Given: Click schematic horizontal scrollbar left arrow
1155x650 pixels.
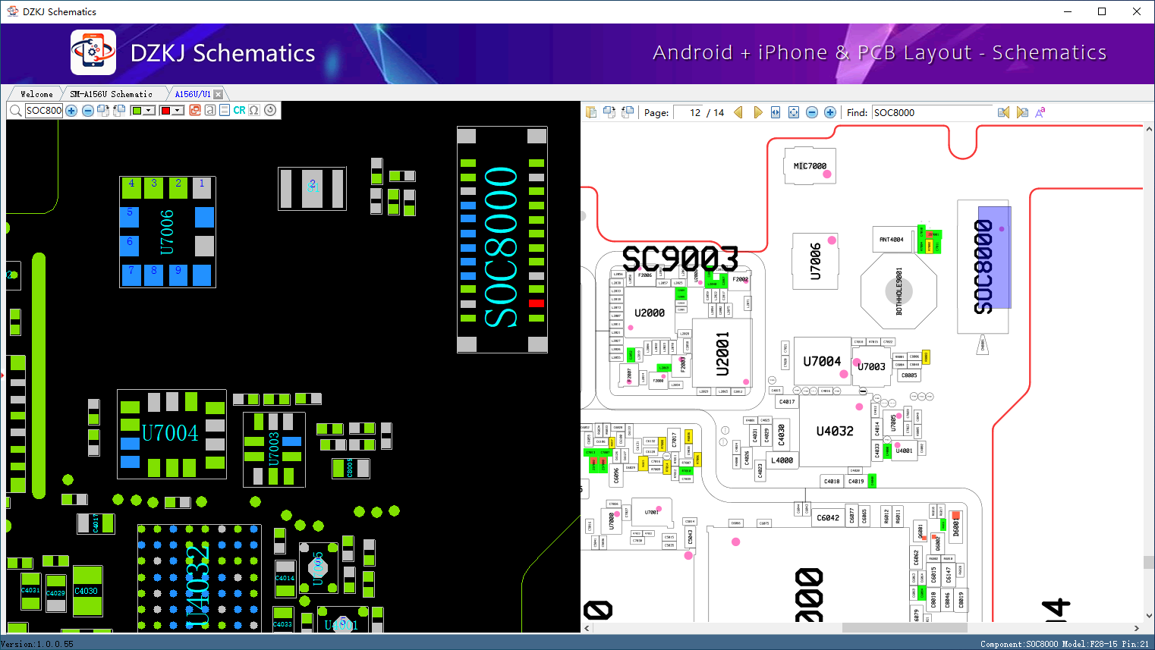Looking at the screenshot, I should coord(587,628).
